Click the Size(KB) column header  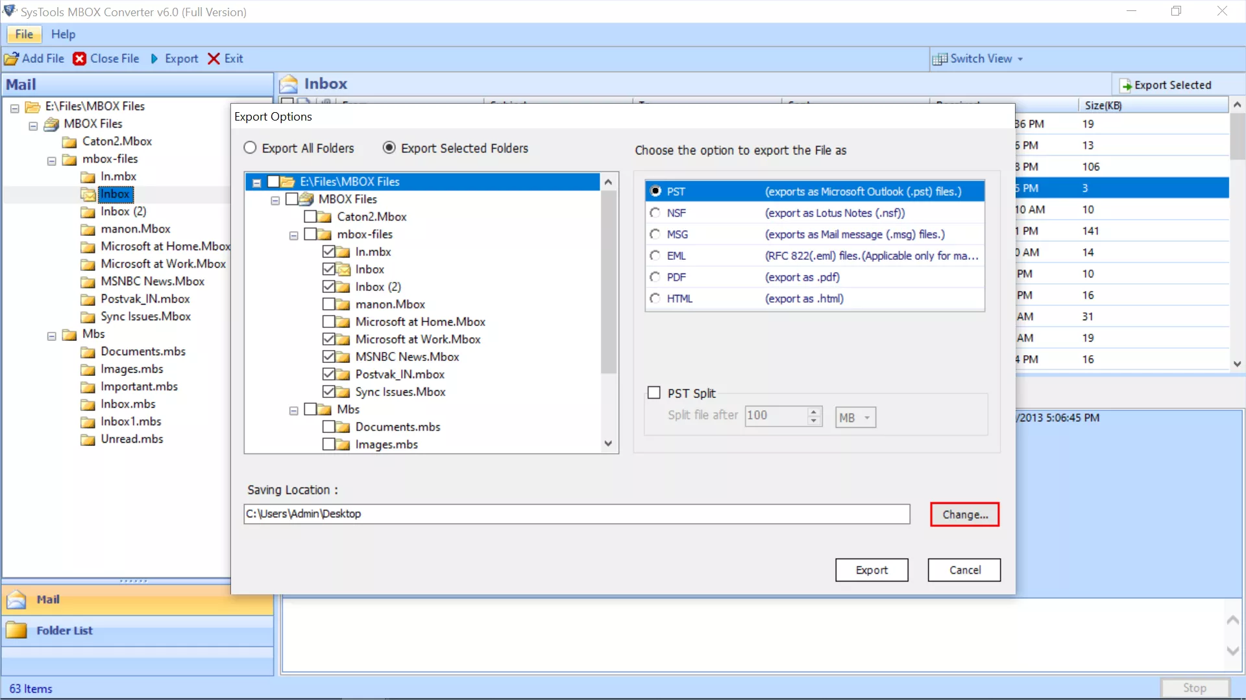coord(1153,105)
